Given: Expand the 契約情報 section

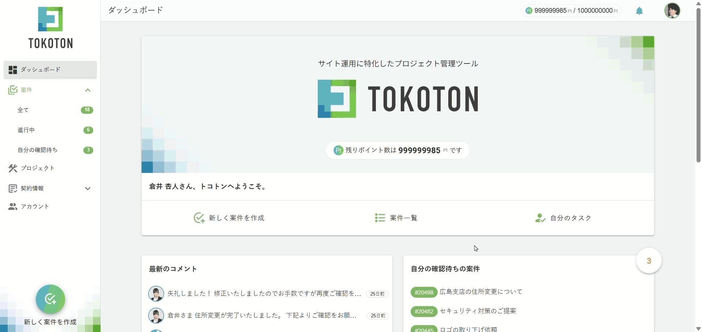Looking at the screenshot, I should 88,189.
